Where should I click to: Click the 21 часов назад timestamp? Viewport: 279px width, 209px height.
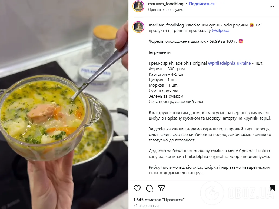(146, 205)
